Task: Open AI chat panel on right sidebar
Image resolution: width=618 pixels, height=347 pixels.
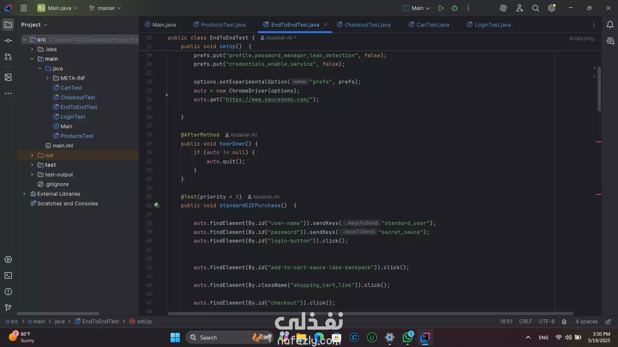Action: [x=610, y=41]
